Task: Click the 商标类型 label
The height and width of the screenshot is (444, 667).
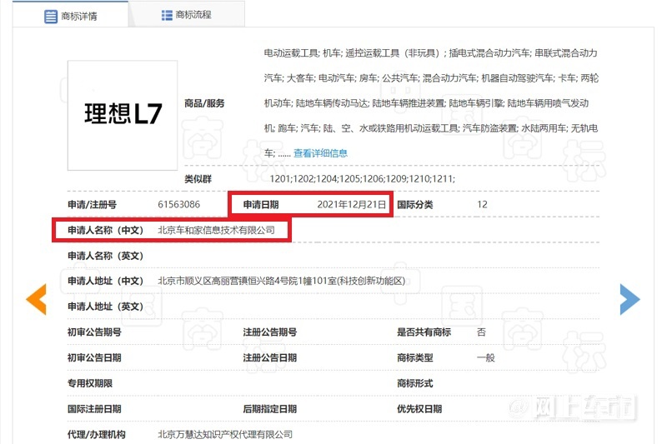Action: point(414,357)
